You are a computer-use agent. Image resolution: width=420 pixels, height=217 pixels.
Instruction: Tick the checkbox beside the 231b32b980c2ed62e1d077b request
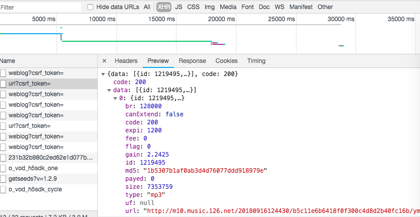[3, 158]
